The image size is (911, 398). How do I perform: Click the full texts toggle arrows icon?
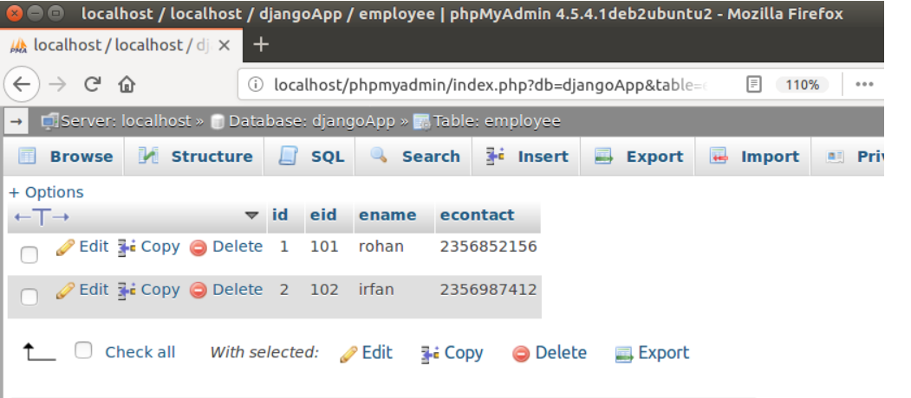42,217
